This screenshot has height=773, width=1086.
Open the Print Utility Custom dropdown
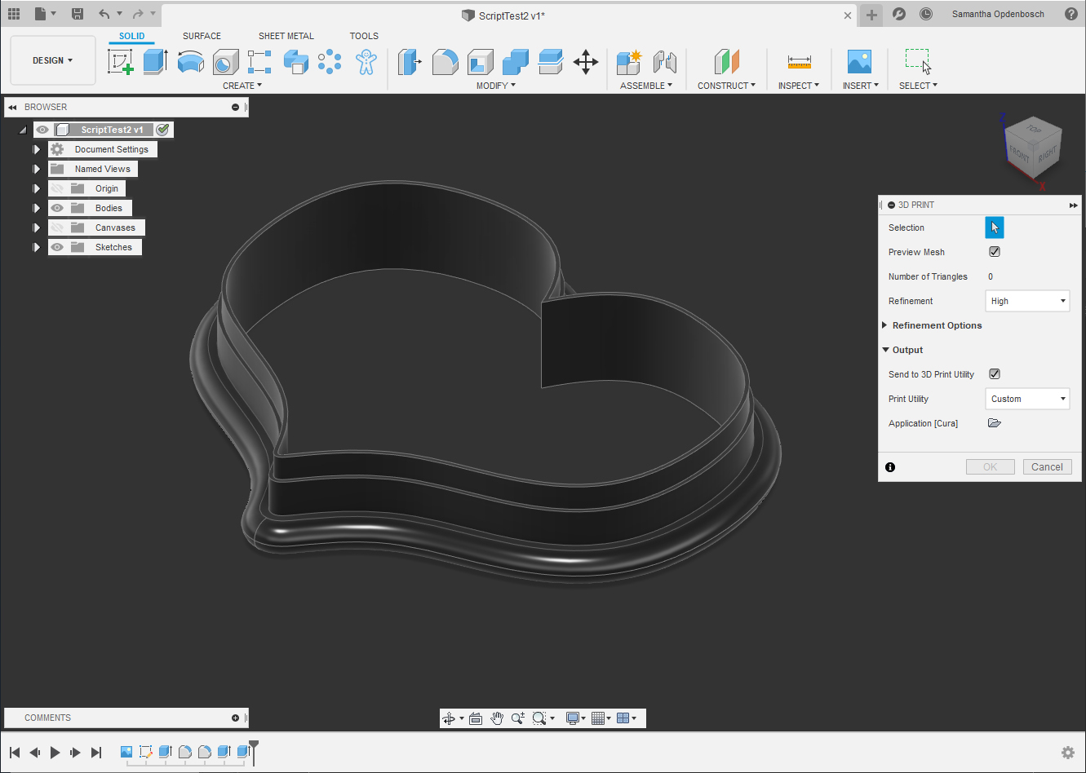coord(1027,399)
